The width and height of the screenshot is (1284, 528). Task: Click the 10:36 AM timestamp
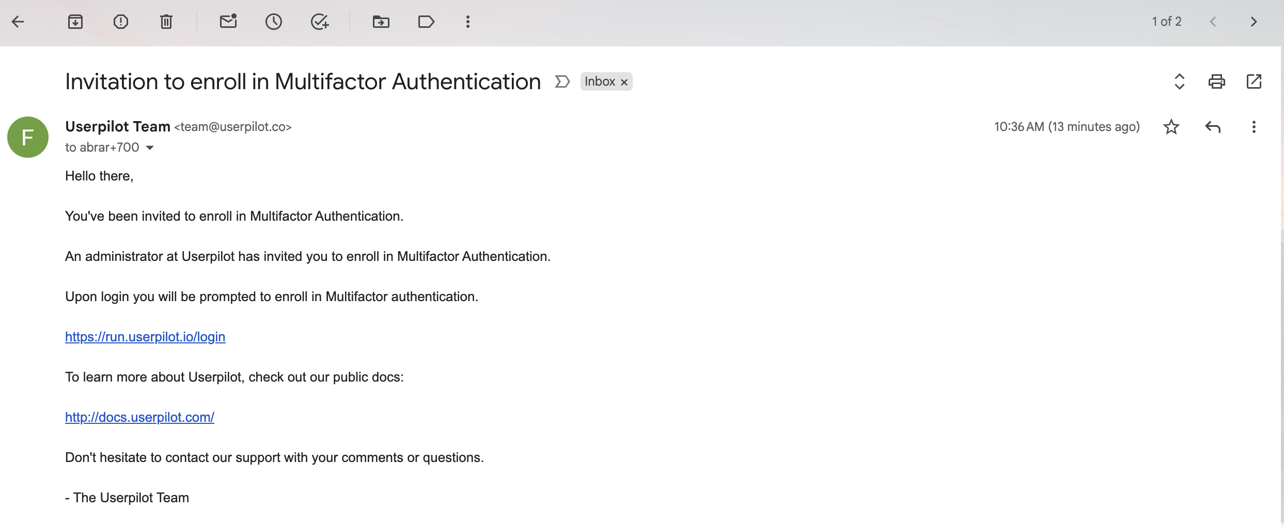(1067, 127)
